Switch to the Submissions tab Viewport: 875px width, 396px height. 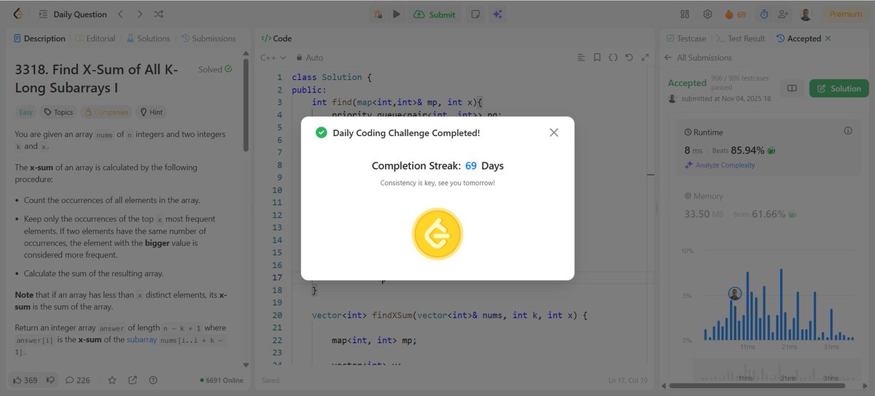[209, 39]
